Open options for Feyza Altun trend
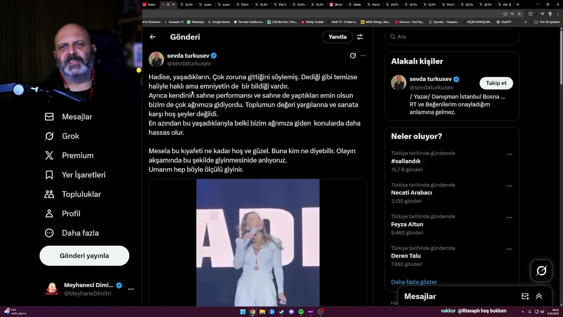This screenshot has width=563, height=317. 509,218
